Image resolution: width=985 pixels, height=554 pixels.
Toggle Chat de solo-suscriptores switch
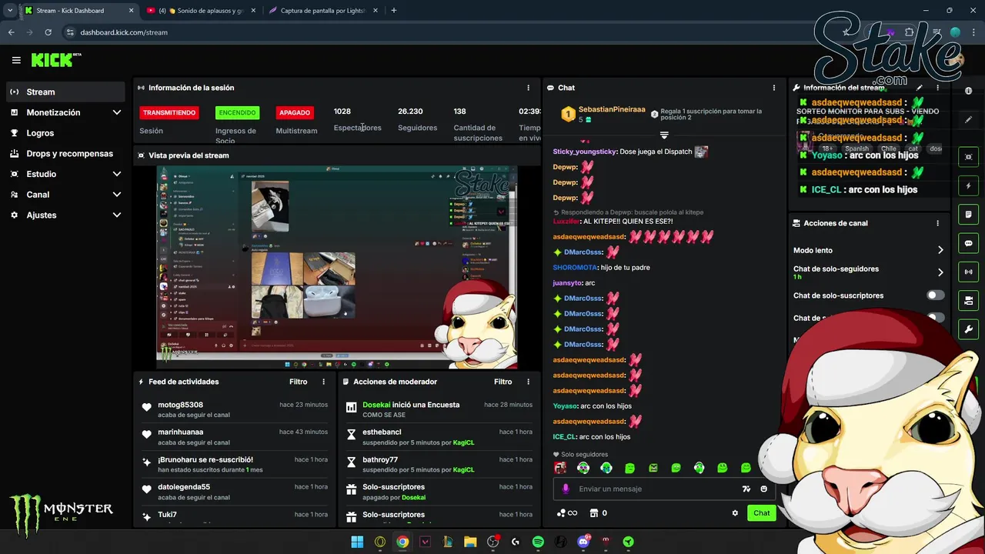coord(935,295)
